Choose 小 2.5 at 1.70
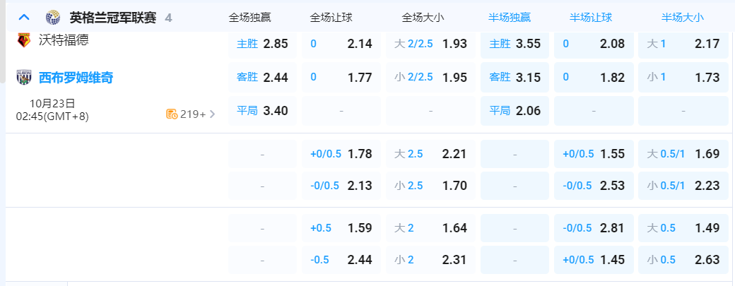The height and width of the screenshot is (286, 735). pyautogui.click(x=430, y=186)
